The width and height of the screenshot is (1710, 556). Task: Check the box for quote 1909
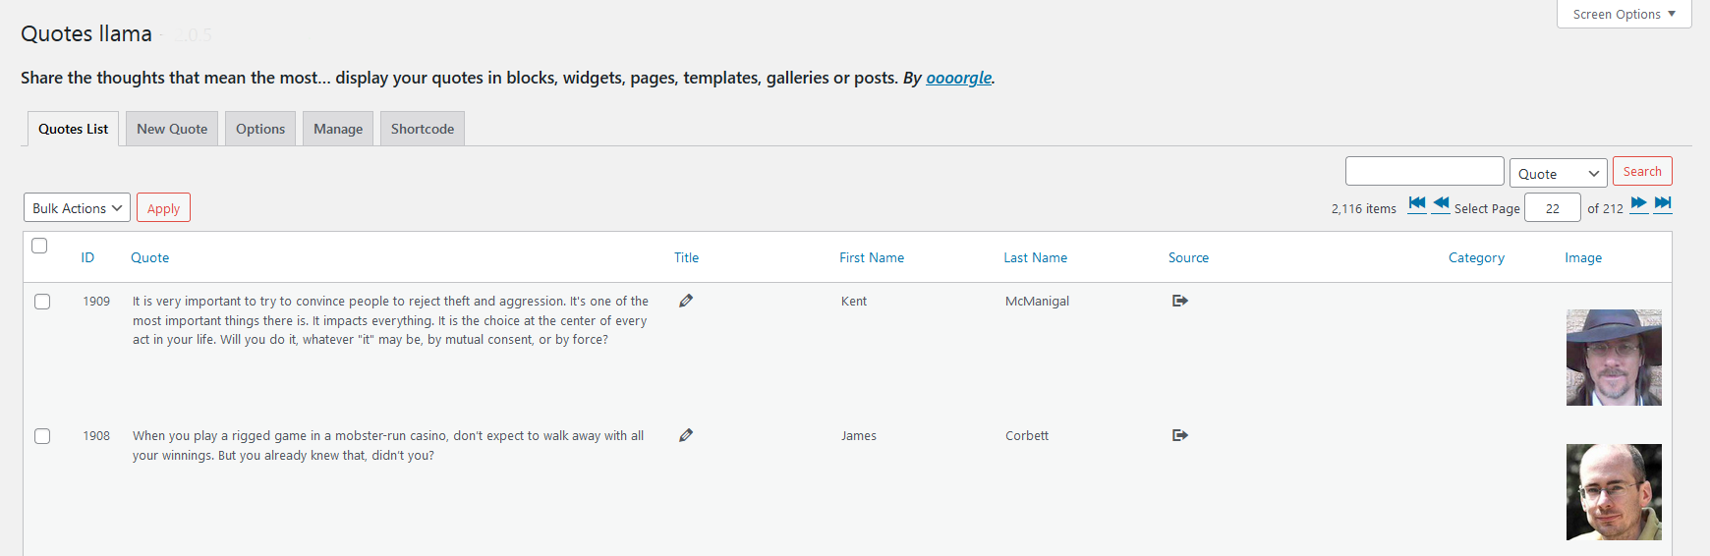(42, 302)
